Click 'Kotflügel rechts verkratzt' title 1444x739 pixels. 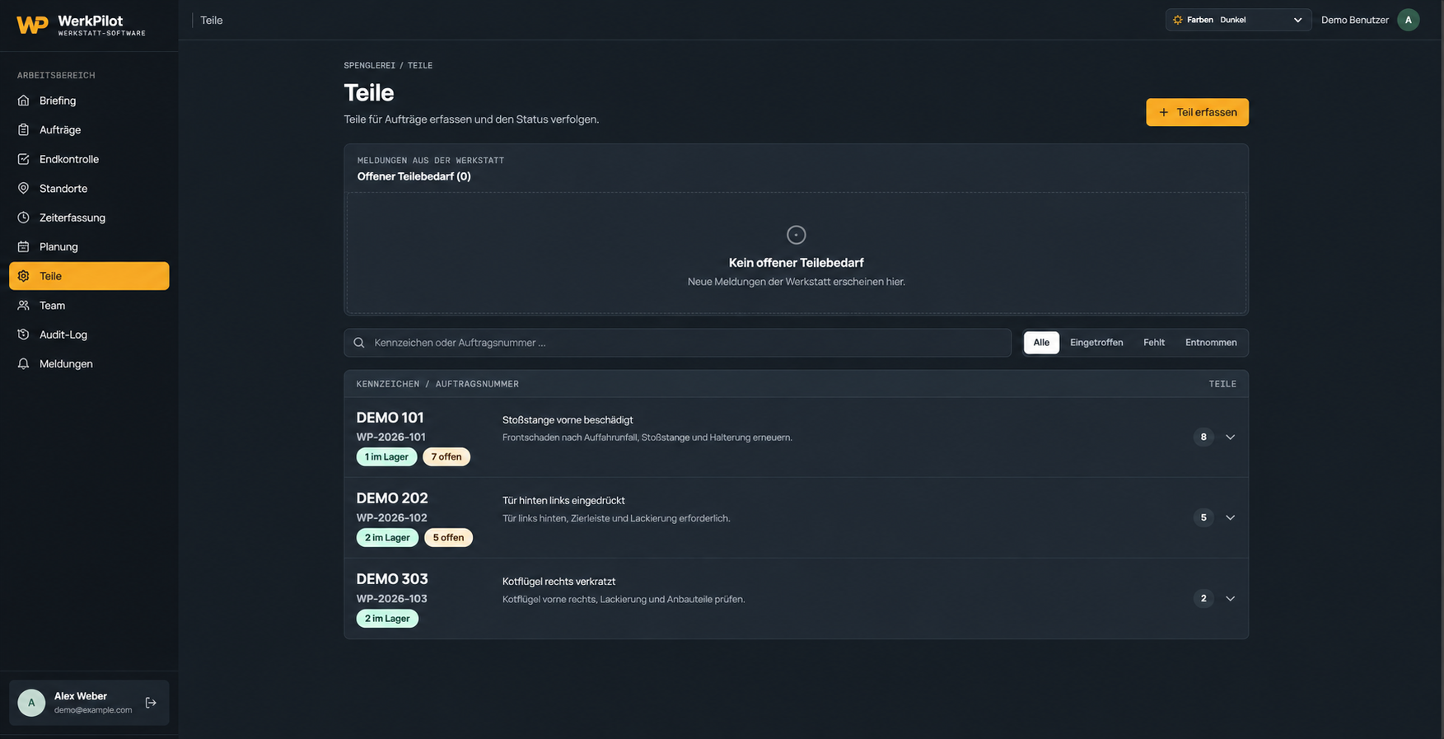(558, 582)
